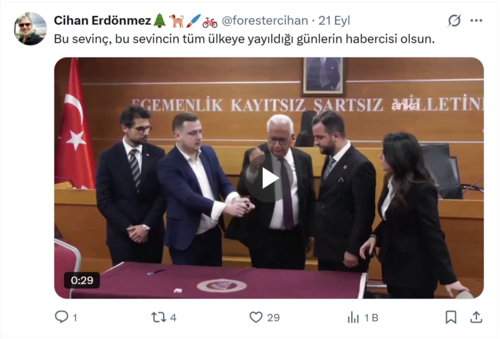
Task: Click the reply comment icon
Action: click(x=62, y=317)
